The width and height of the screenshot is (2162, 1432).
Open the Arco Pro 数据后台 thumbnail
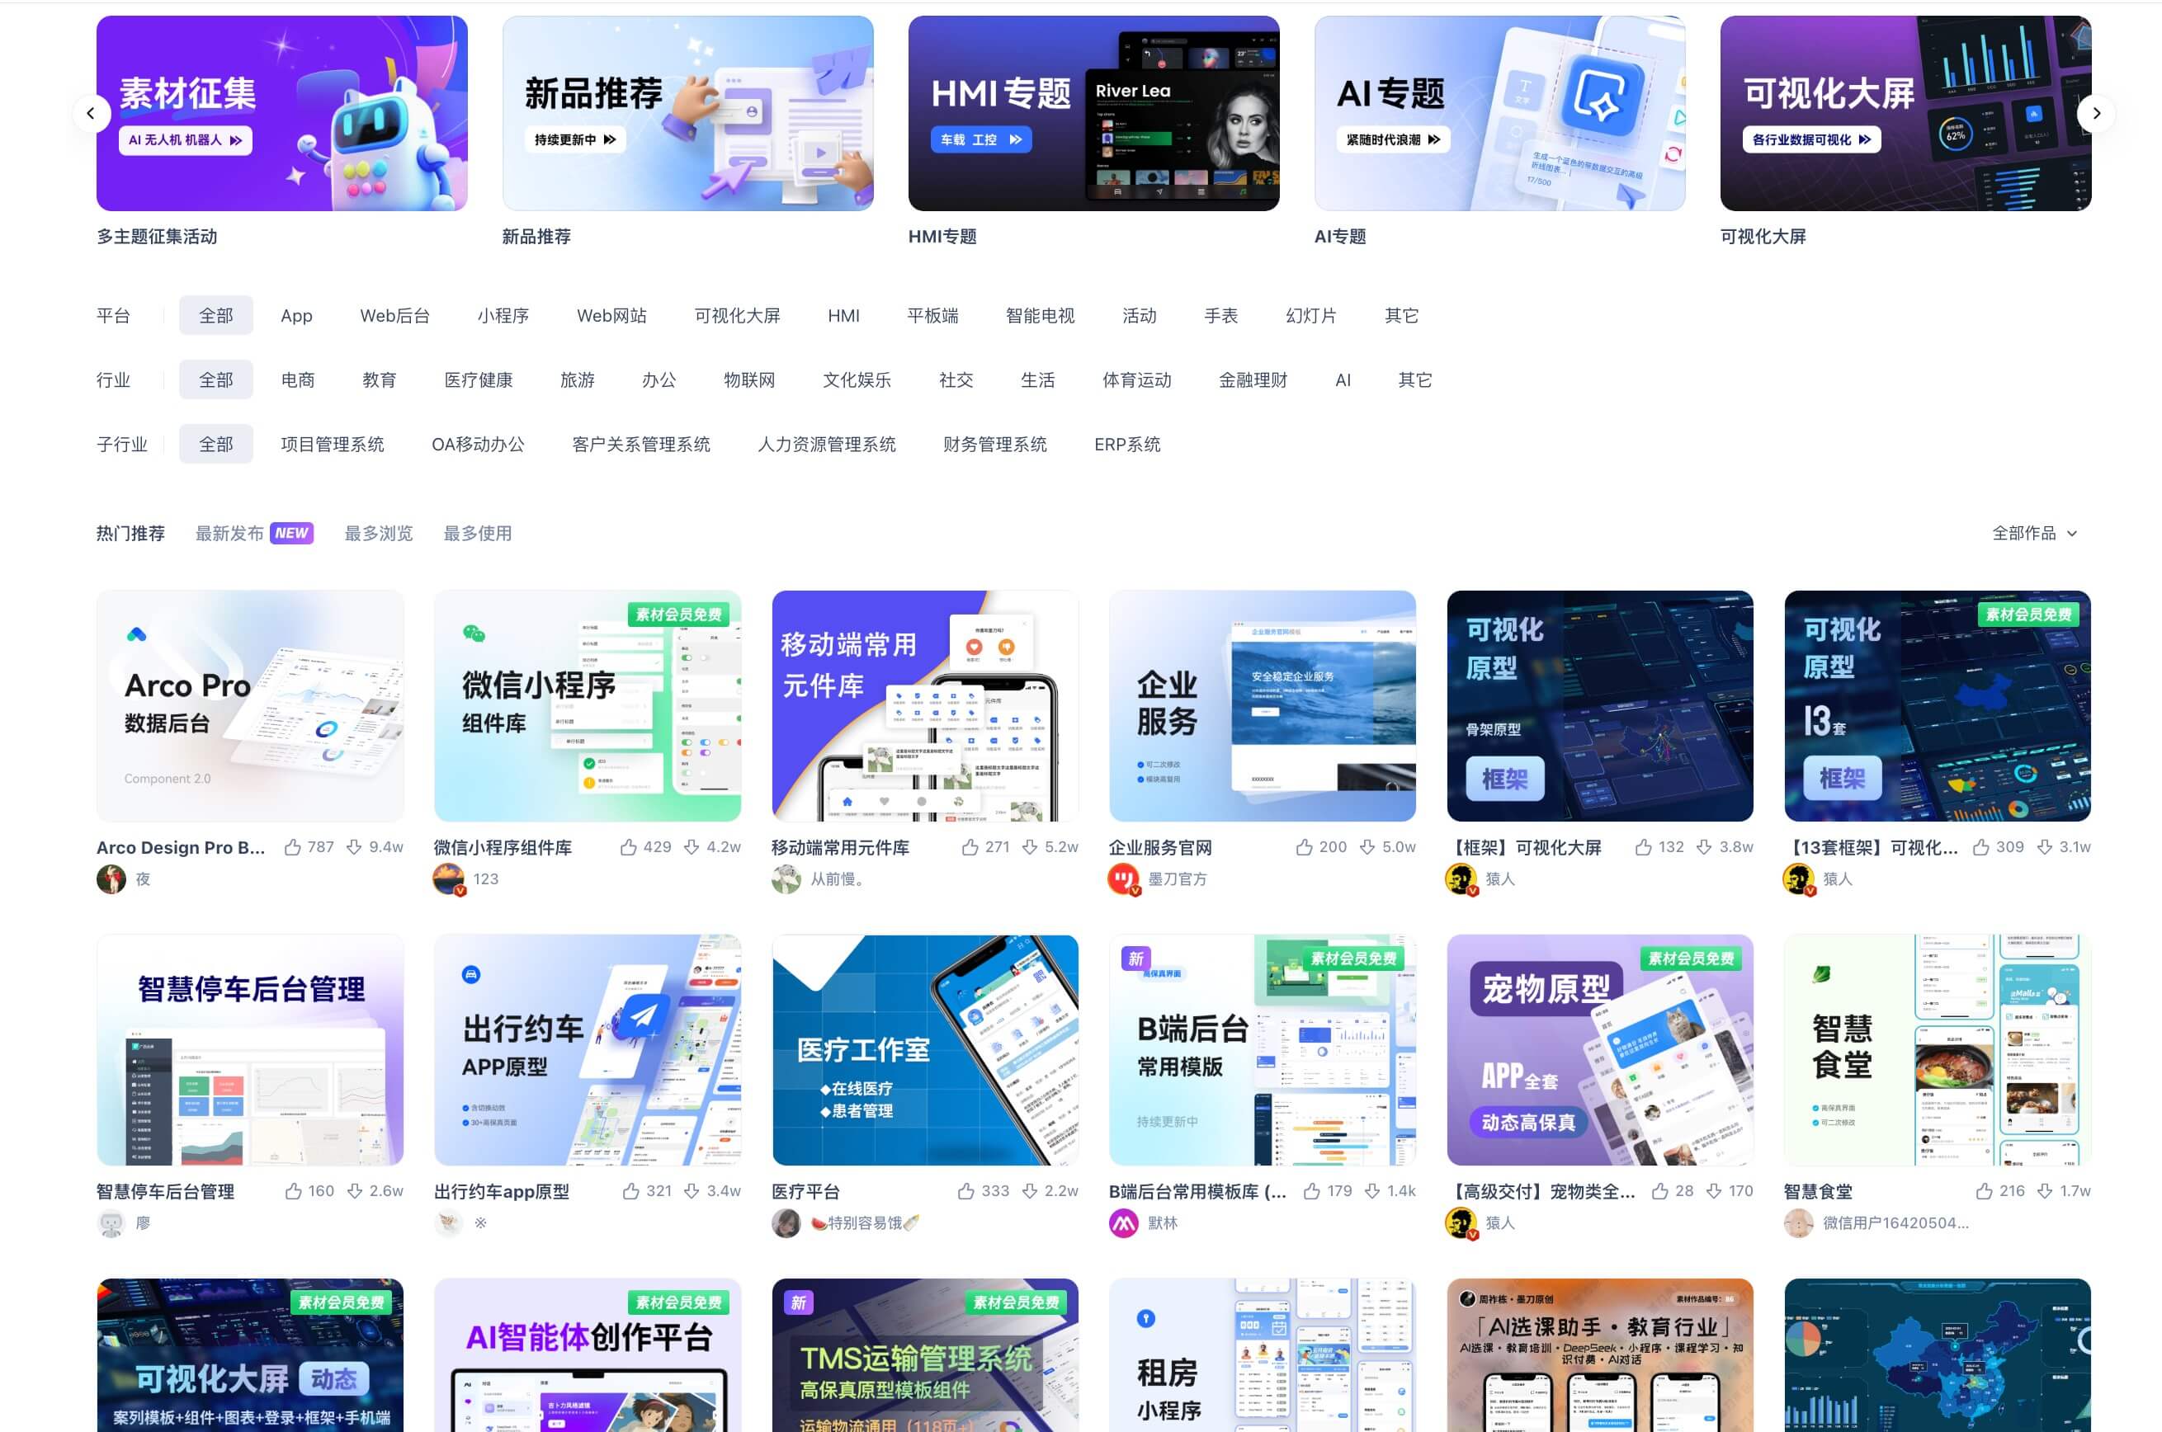(250, 706)
